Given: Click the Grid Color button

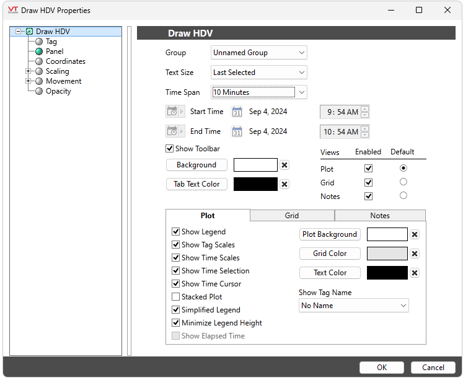Looking at the screenshot, I should (x=330, y=254).
